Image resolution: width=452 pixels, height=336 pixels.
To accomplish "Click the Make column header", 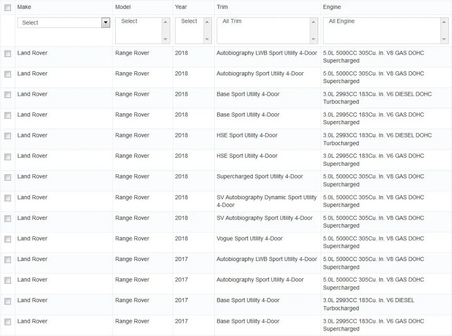I will click(x=24, y=7).
